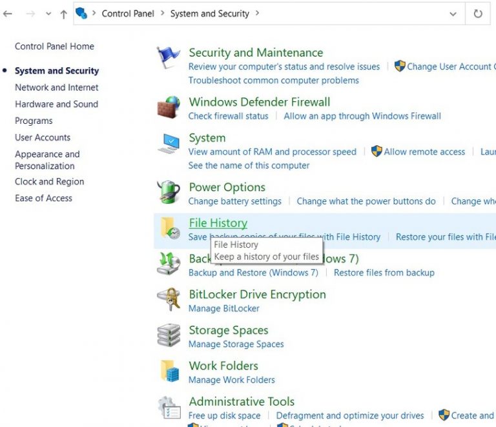Refresh the Control Panel view

point(478,14)
